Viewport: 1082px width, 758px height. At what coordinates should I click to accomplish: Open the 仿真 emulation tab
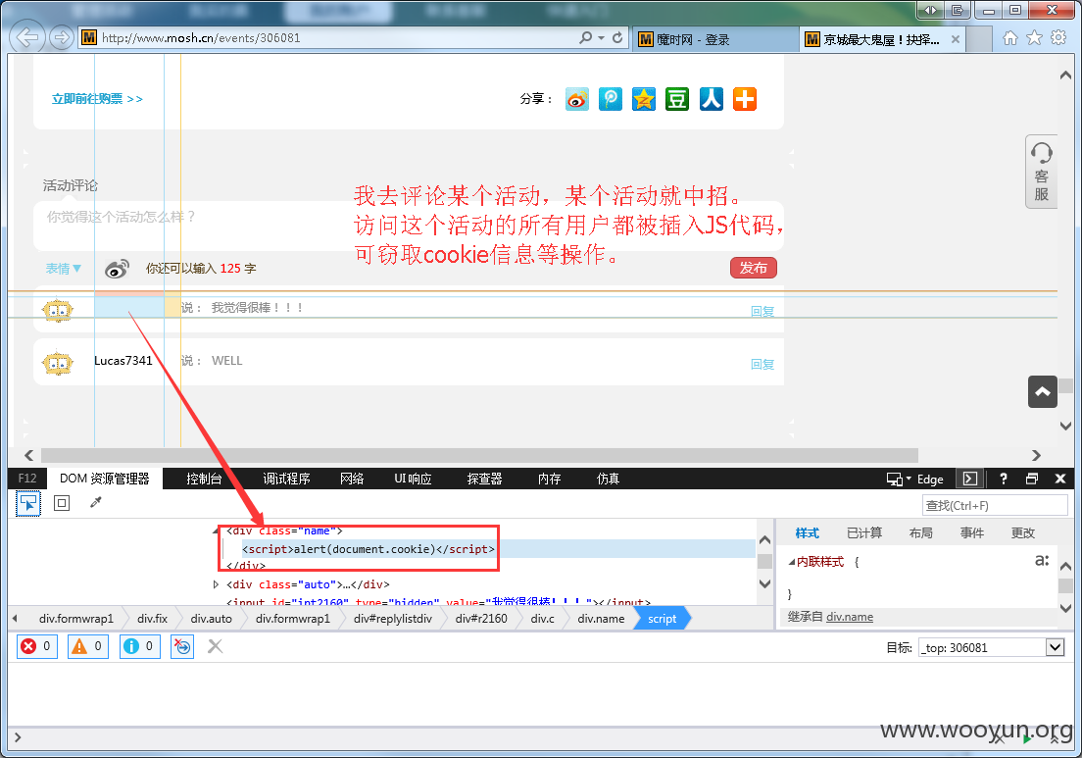tap(608, 479)
